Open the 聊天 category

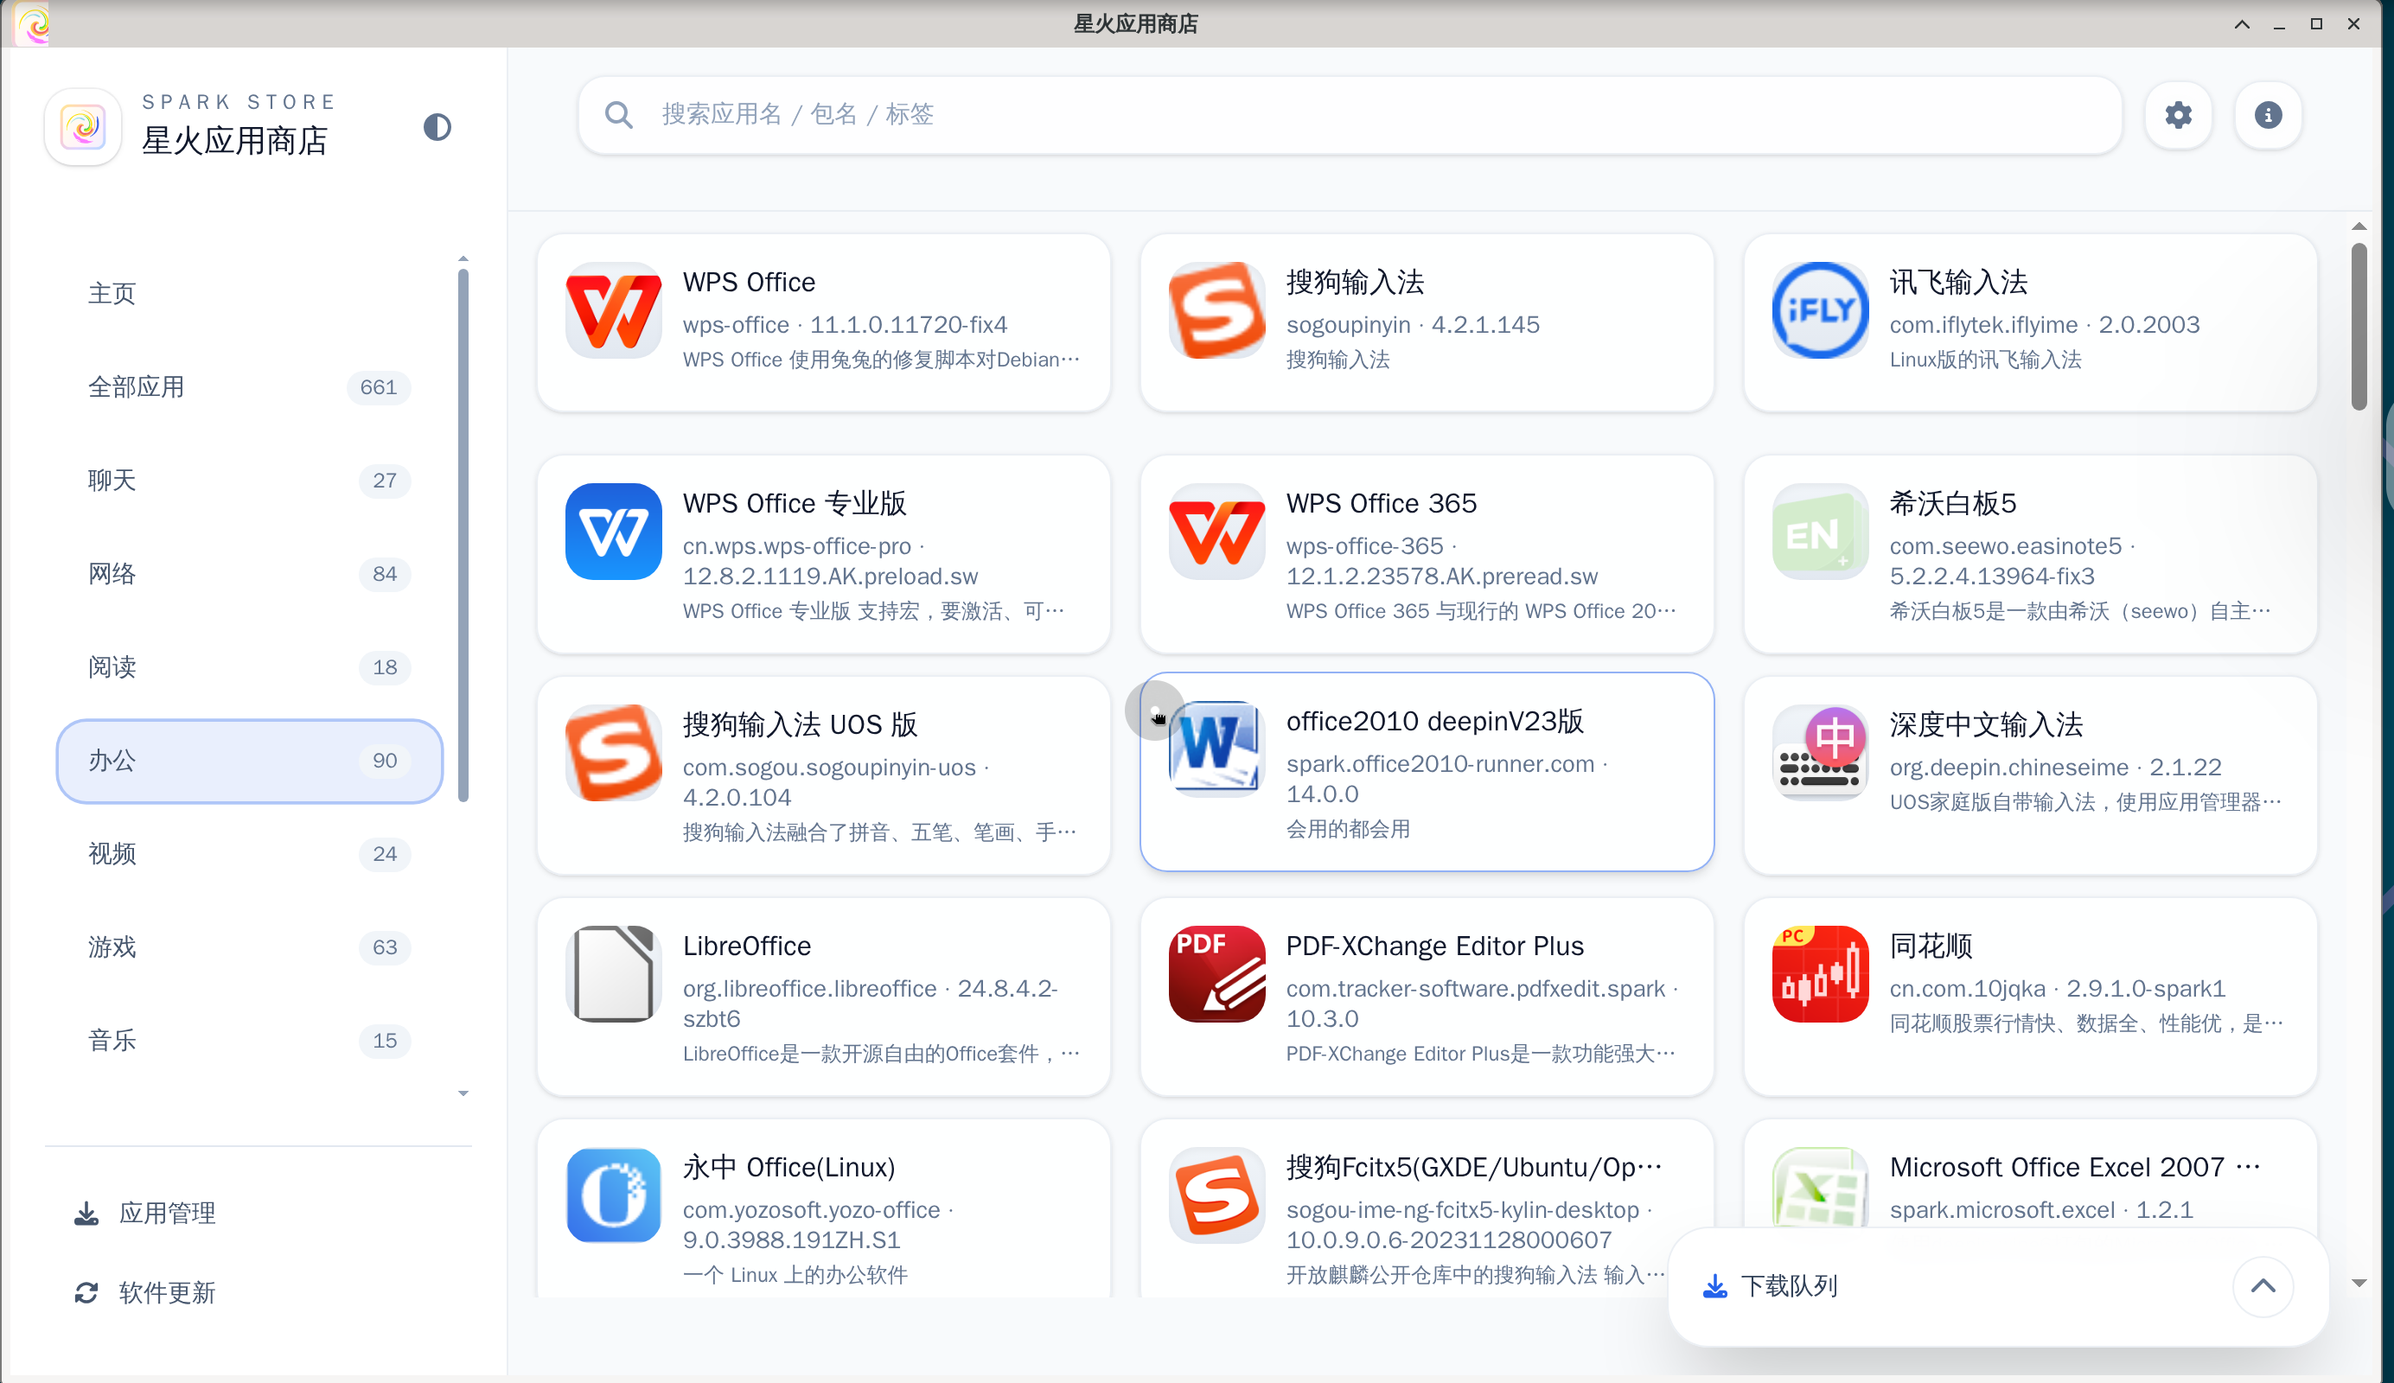tap(249, 481)
